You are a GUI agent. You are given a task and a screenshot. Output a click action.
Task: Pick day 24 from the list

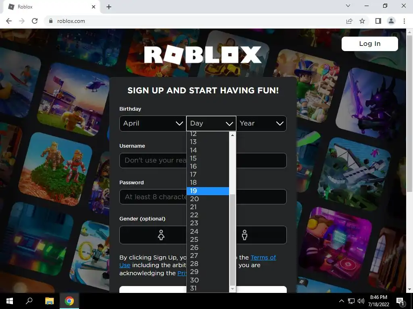pyautogui.click(x=208, y=231)
